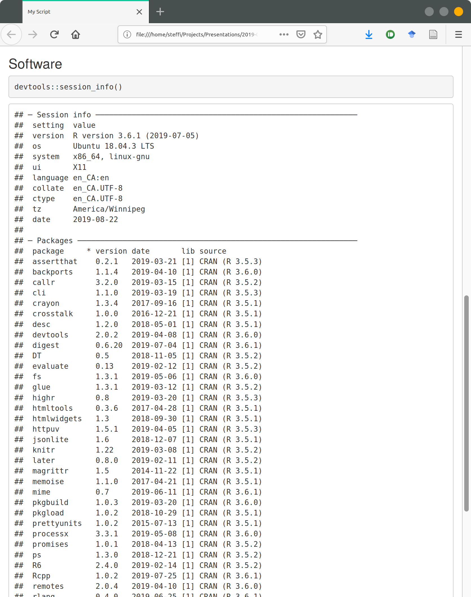Click the devtools::session_info() code block
This screenshot has width=471, height=597.
point(231,87)
